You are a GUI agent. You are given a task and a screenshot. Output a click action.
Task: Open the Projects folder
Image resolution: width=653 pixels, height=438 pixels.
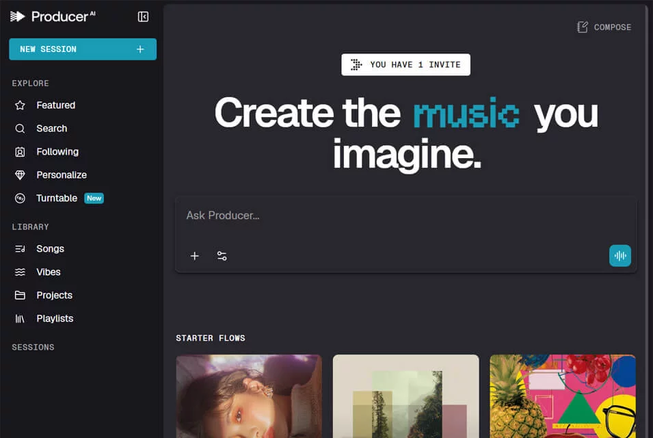(54, 296)
